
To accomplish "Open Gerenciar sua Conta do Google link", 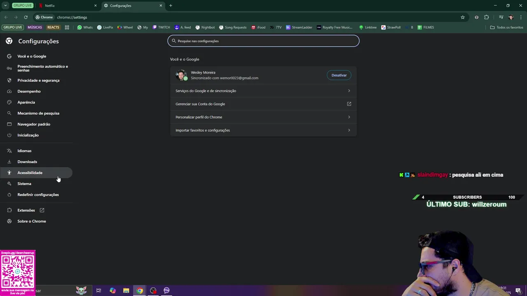I will coord(263,104).
